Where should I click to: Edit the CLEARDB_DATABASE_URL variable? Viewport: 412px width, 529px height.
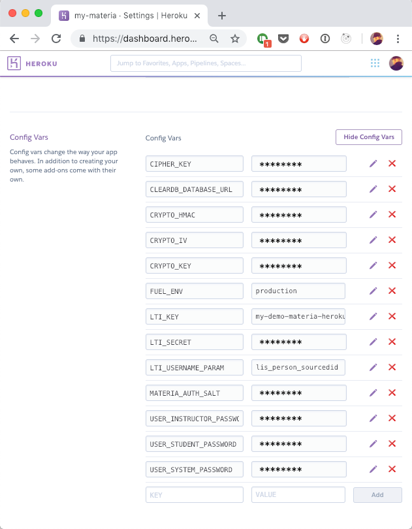[373, 189]
